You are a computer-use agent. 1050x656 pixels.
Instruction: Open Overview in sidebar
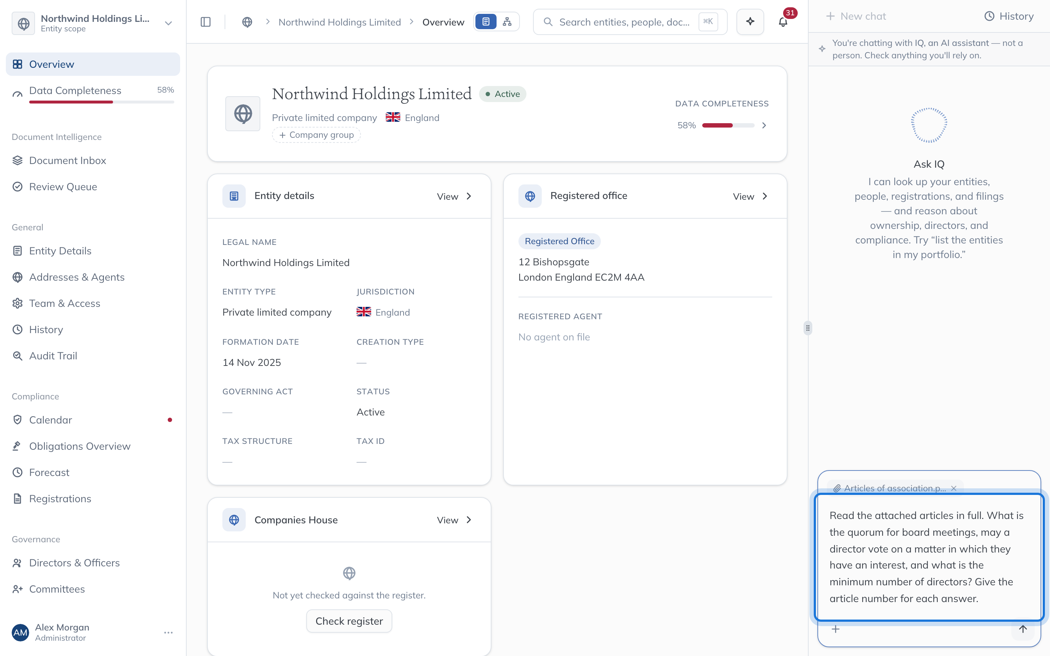click(x=93, y=64)
